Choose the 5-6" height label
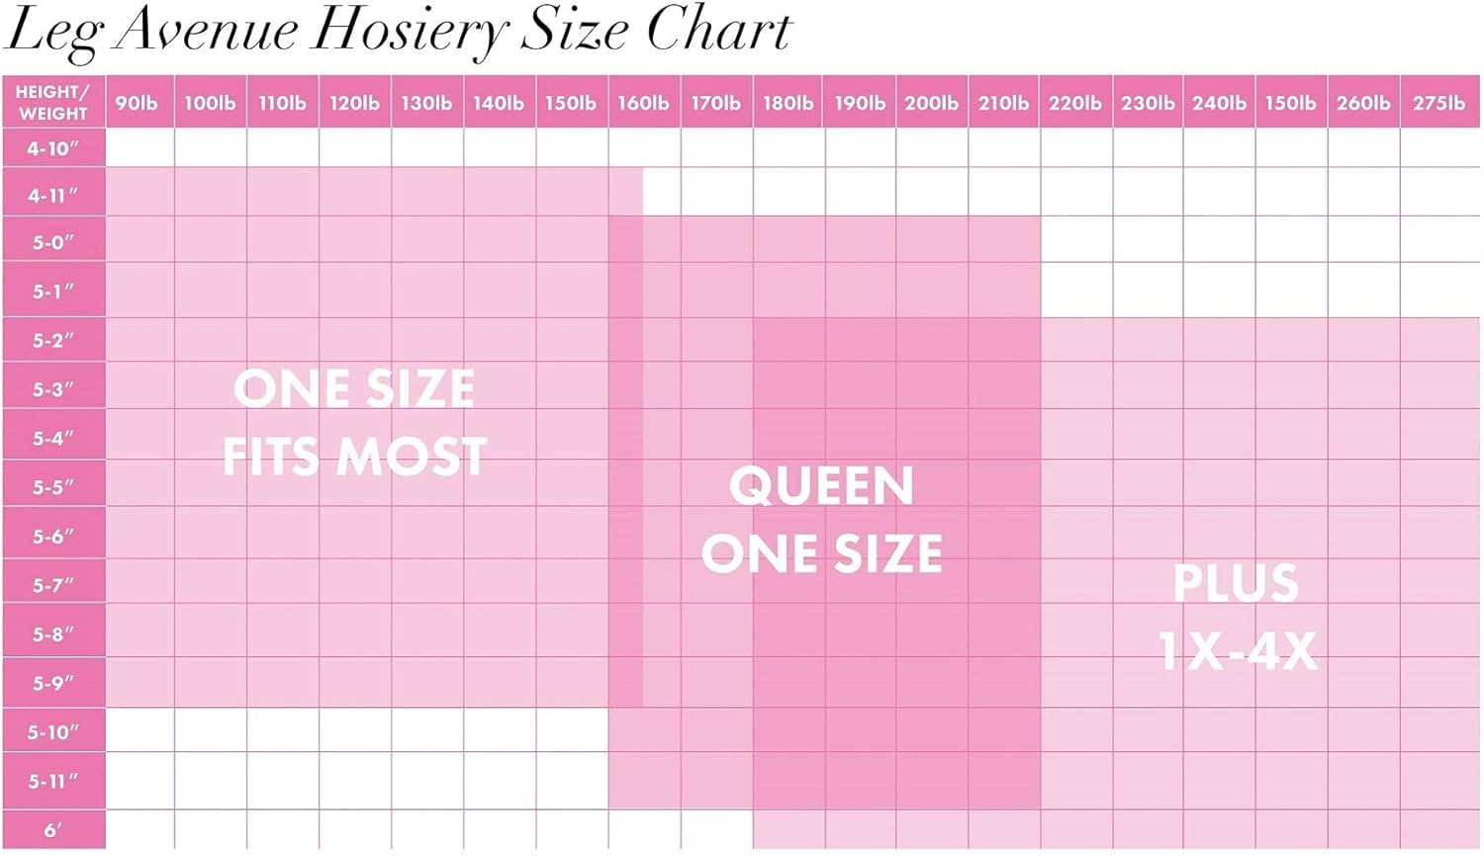1484x856 pixels. pyautogui.click(x=53, y=537)
